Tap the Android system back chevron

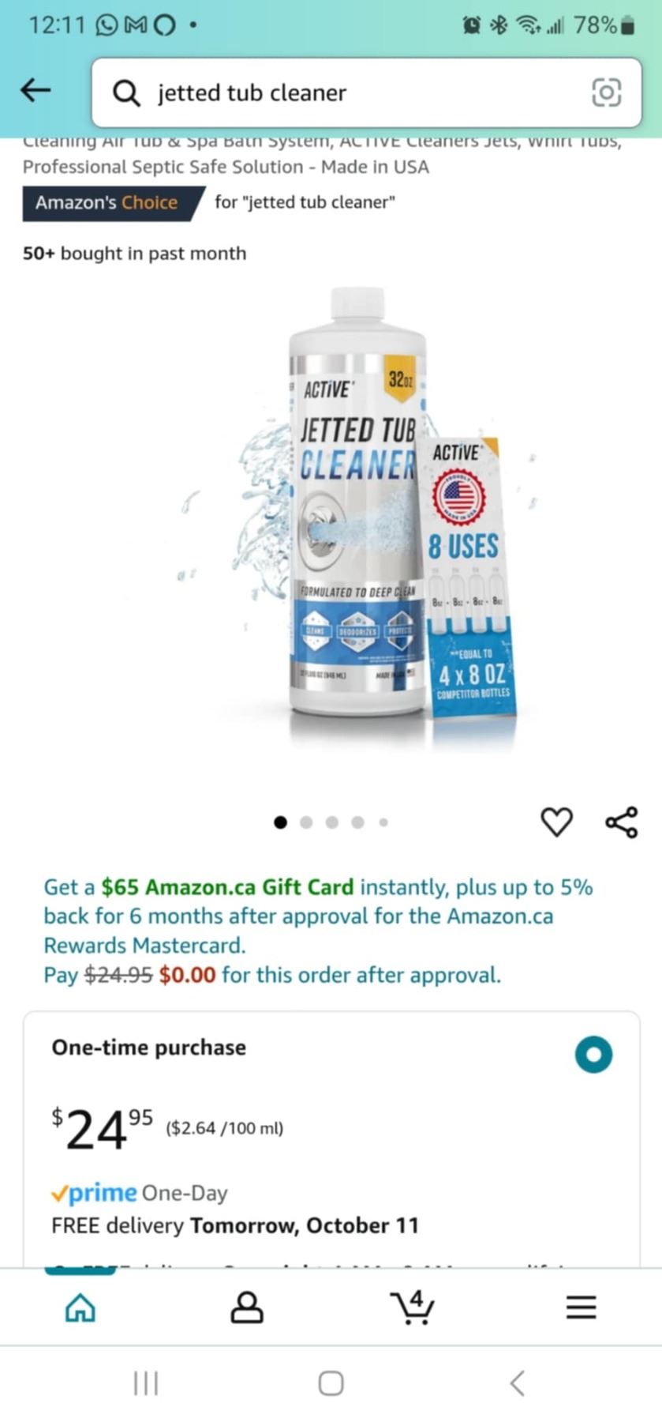(517, 1383)
